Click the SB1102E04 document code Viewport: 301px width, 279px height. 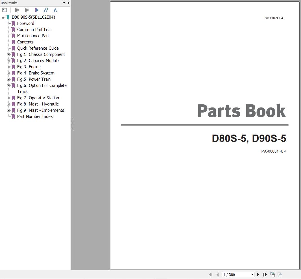click(x=274, y=18)
